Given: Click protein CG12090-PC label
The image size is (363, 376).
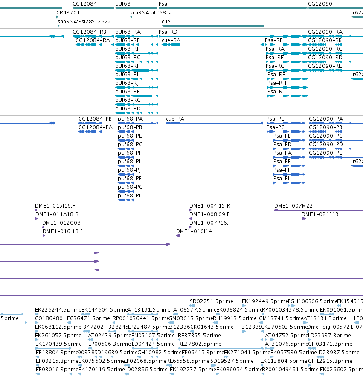Looking at the screenshot, I should click(325, 136).
